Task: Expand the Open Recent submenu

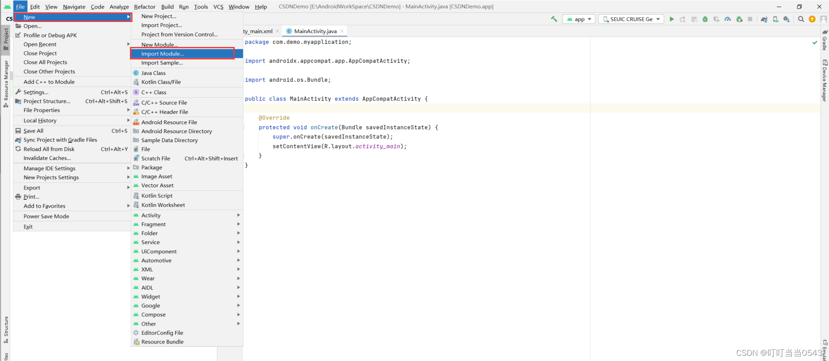Action: [72, 44]
